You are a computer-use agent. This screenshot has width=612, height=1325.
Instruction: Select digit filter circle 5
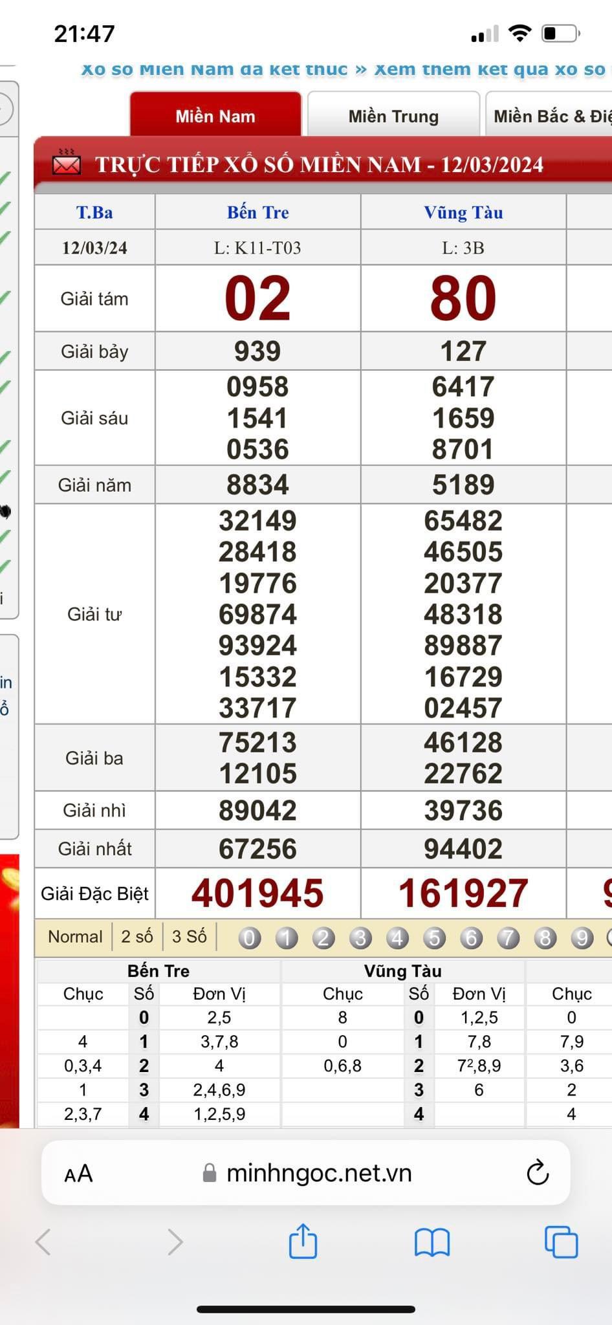point(434,937)
